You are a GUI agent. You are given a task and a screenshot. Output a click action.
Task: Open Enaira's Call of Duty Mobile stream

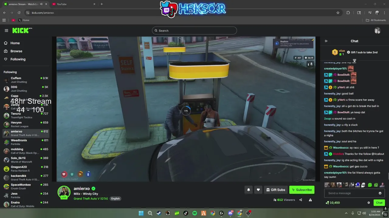click(x=26, y=204)
